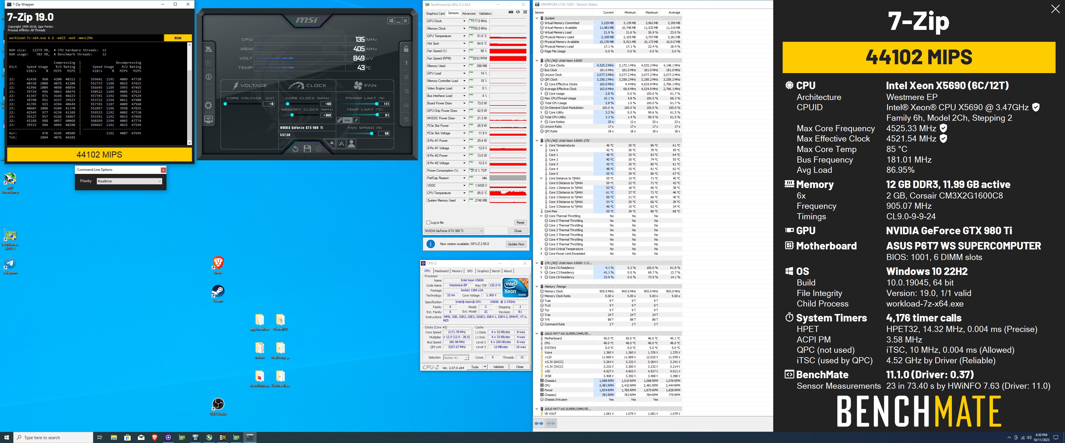The height and width of the screenshot is (443, 1065).
Task: Click HWiNFO left-right arrows toolbar icon
Action: pos(539,423)
